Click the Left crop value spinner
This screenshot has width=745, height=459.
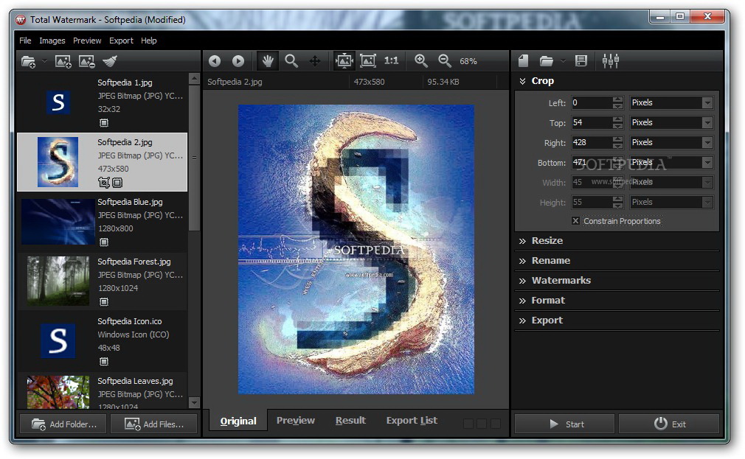tap(617, 102)
